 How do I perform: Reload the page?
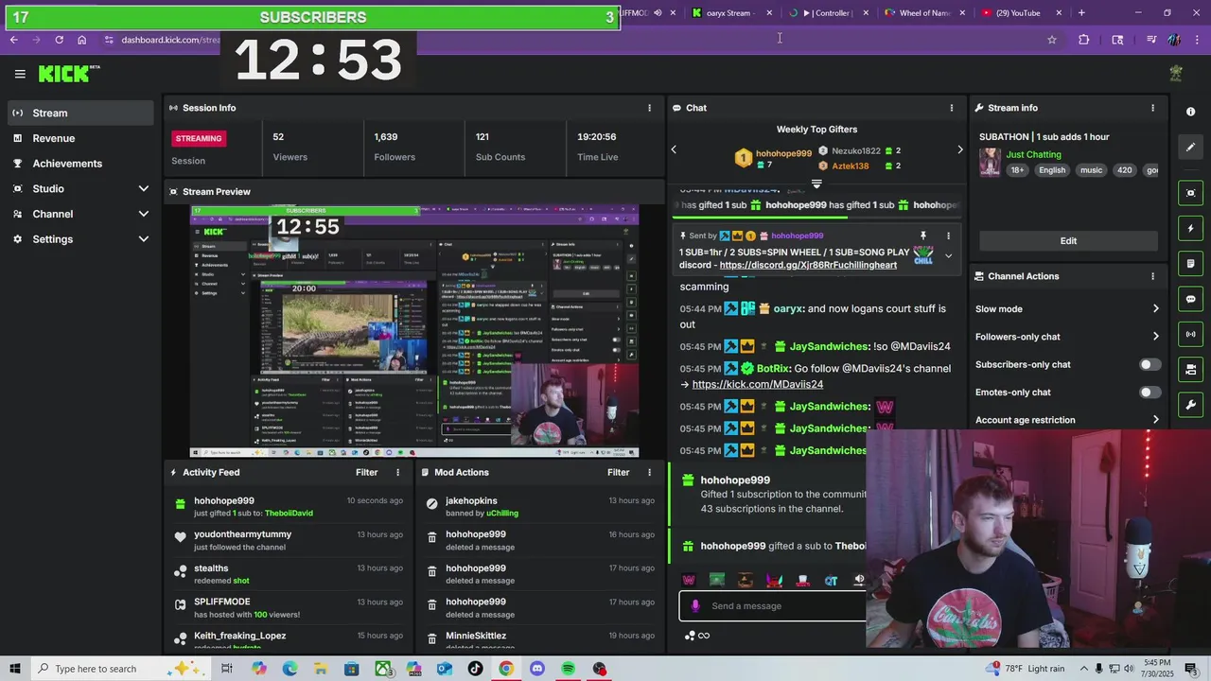tap(59, 40)
